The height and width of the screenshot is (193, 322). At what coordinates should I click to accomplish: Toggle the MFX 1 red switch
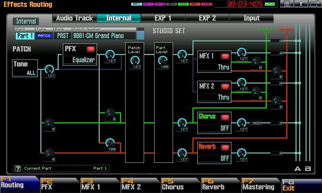(x=225, y=56)
